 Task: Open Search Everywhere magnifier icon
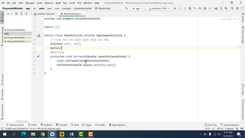click(232, 8)
